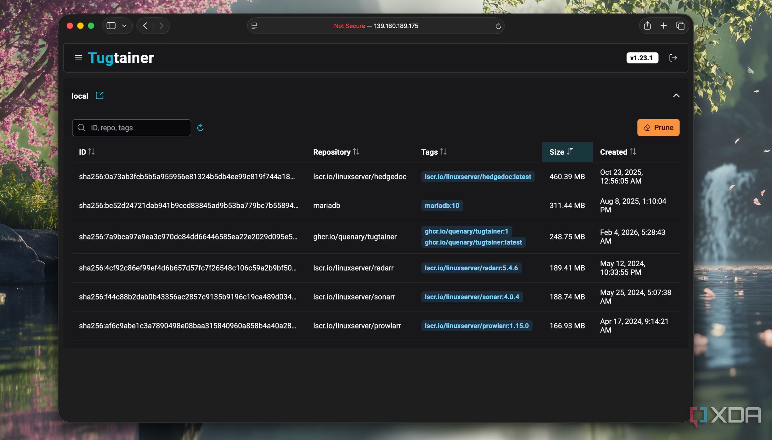Click repository lscr.io/linuxserver/radarr
Image resolution: width=772 pixels, height=440 pixels.
coord(353,268)
